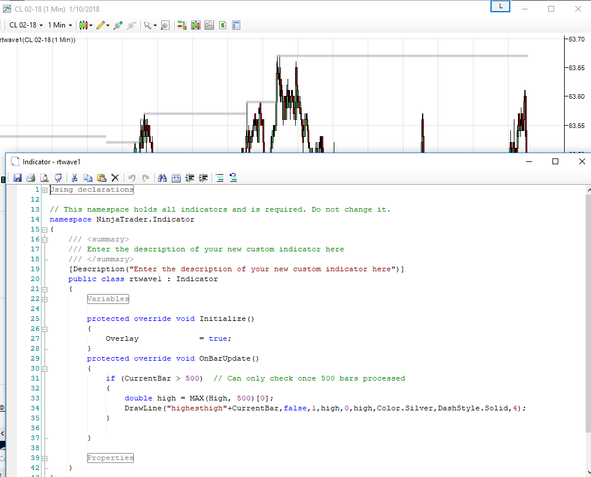Click 'namespace NinjaTrader.Indicator' on line 14

point(122,219)
